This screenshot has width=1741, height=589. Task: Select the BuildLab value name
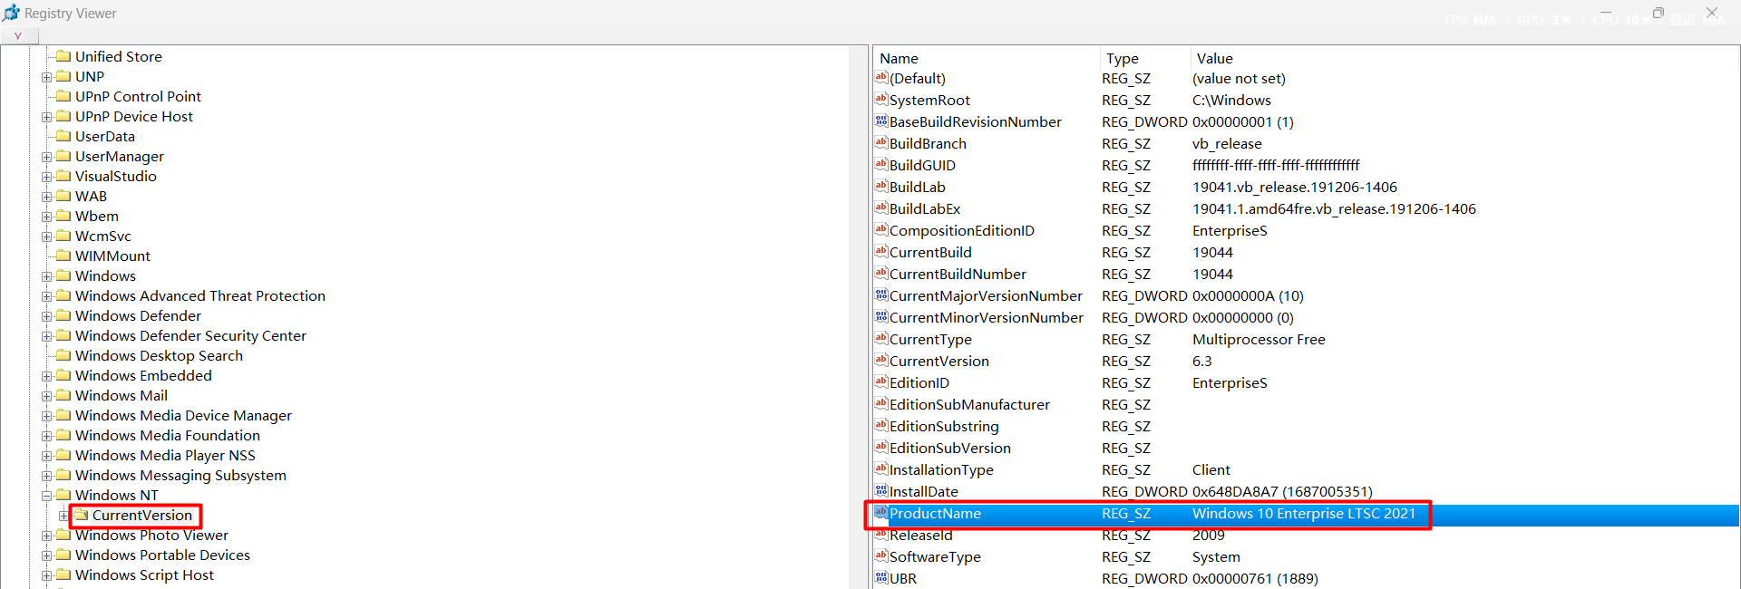918,187
